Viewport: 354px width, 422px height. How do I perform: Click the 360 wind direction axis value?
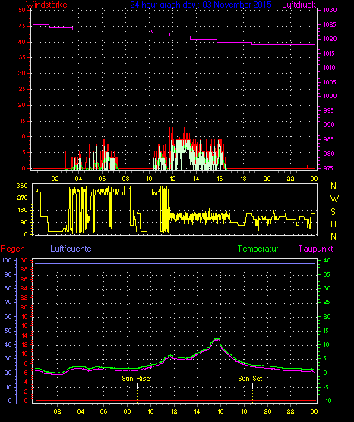pyautogui.click(x=22, y=186)
